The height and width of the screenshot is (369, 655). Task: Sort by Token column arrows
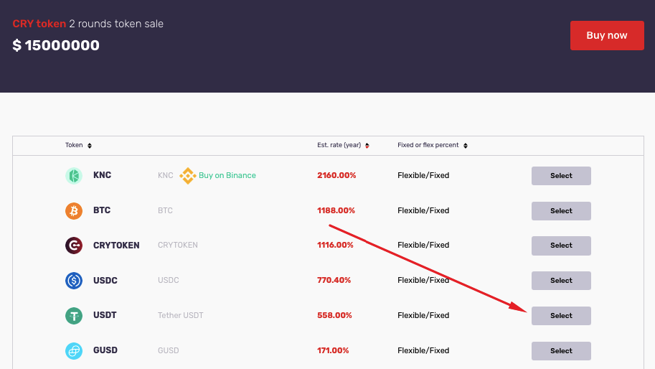pyautogui.click(x=90, y=146)
